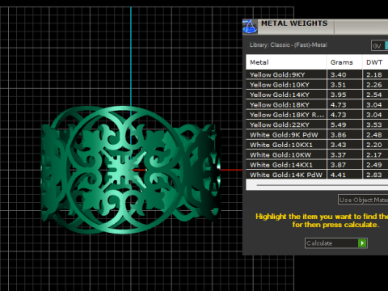Click the 3.86 grams value for 9K PdW
Viewport: 388px width, 291px height.
click(339, 135)
